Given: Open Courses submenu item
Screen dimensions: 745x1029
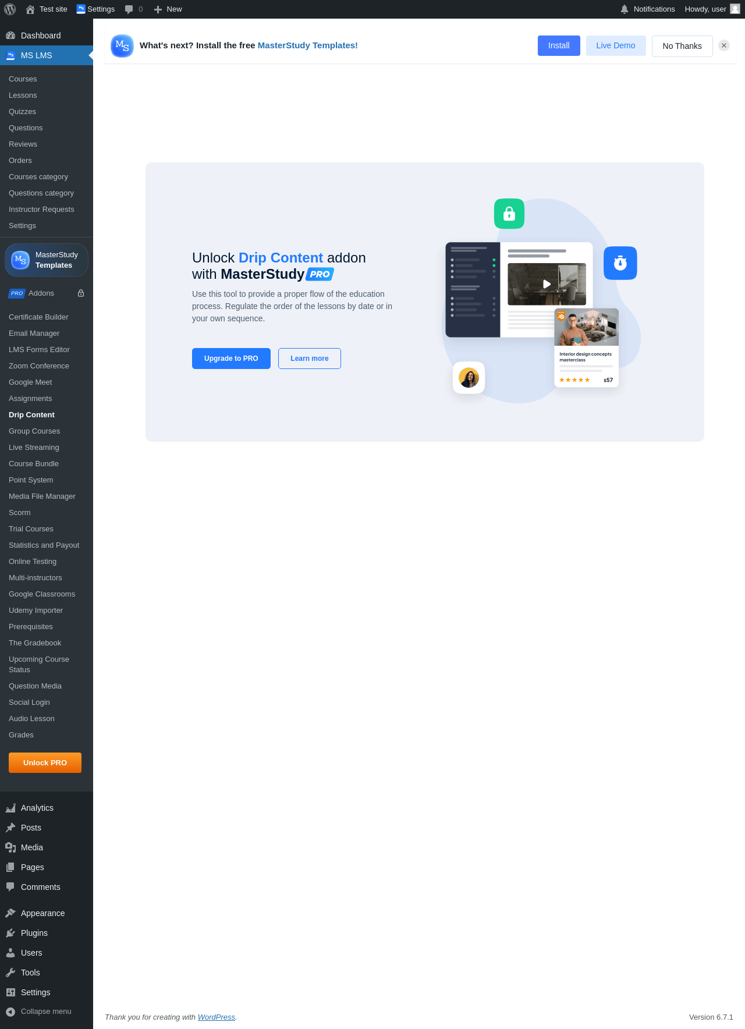Looking at the screenshot, I should [23, 79].
